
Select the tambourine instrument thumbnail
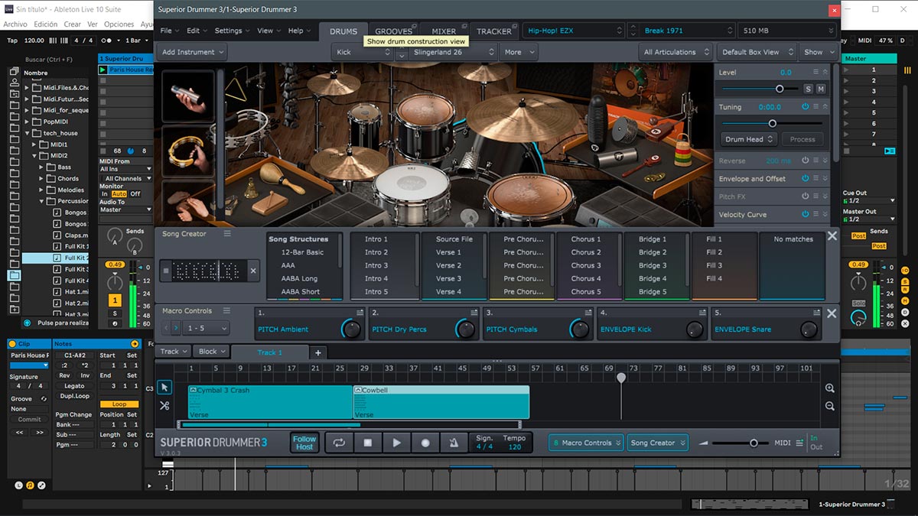coord(188,151)
